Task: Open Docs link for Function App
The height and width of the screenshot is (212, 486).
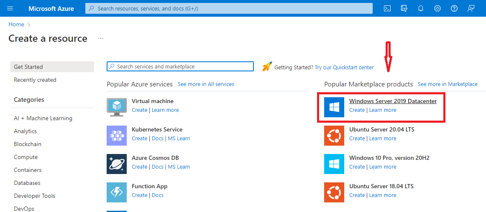Action: (x=157, y=195)
